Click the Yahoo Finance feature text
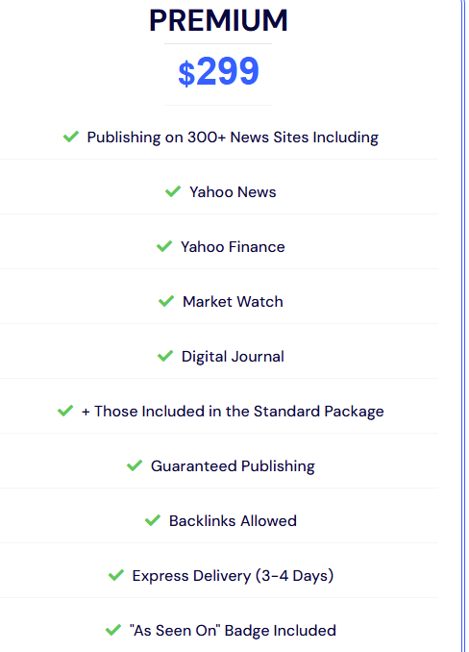 tap(233, 247)
